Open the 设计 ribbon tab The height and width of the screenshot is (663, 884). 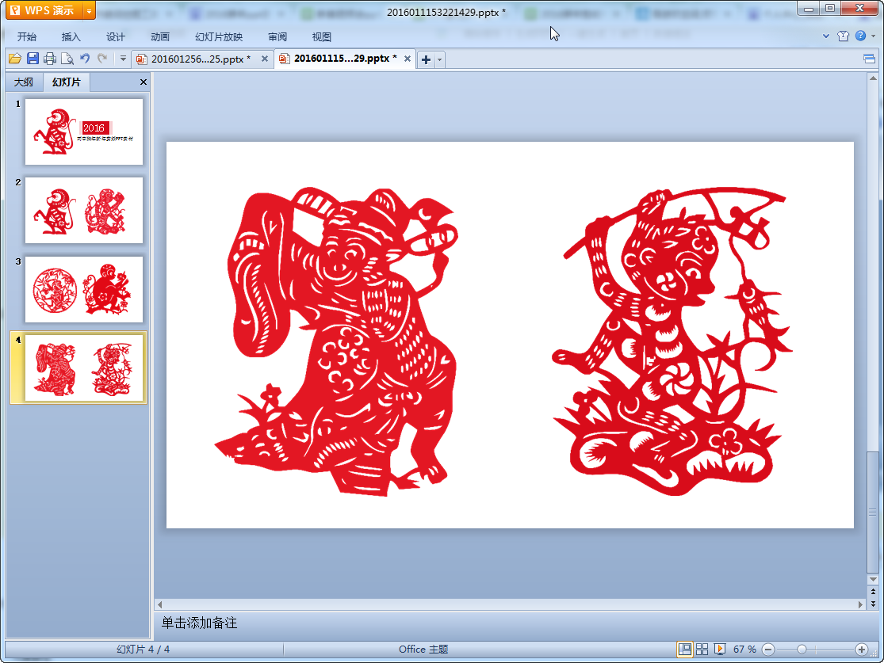pyautogui.click(x=116, y=36)
